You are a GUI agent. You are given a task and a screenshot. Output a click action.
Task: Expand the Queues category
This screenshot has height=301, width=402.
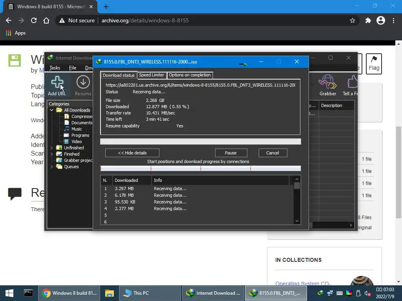click(x=51, y=167)
